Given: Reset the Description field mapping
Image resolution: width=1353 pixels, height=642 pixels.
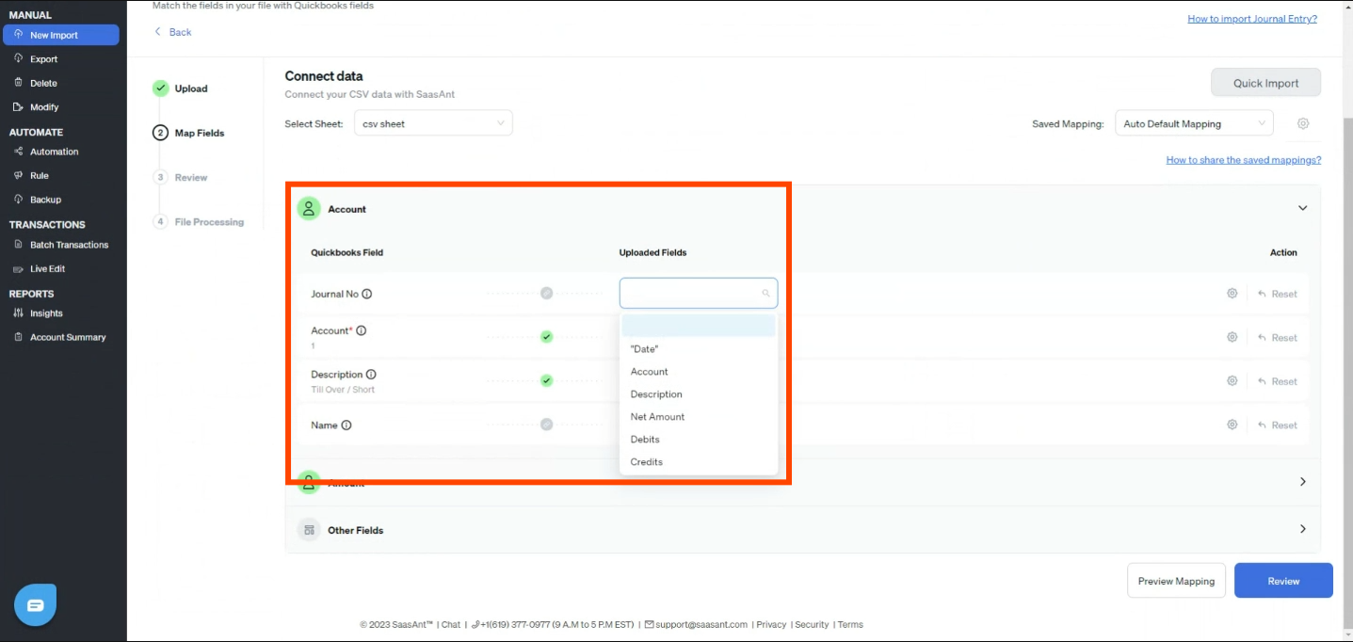Looking at the screenshot, I should [1278, 381].
